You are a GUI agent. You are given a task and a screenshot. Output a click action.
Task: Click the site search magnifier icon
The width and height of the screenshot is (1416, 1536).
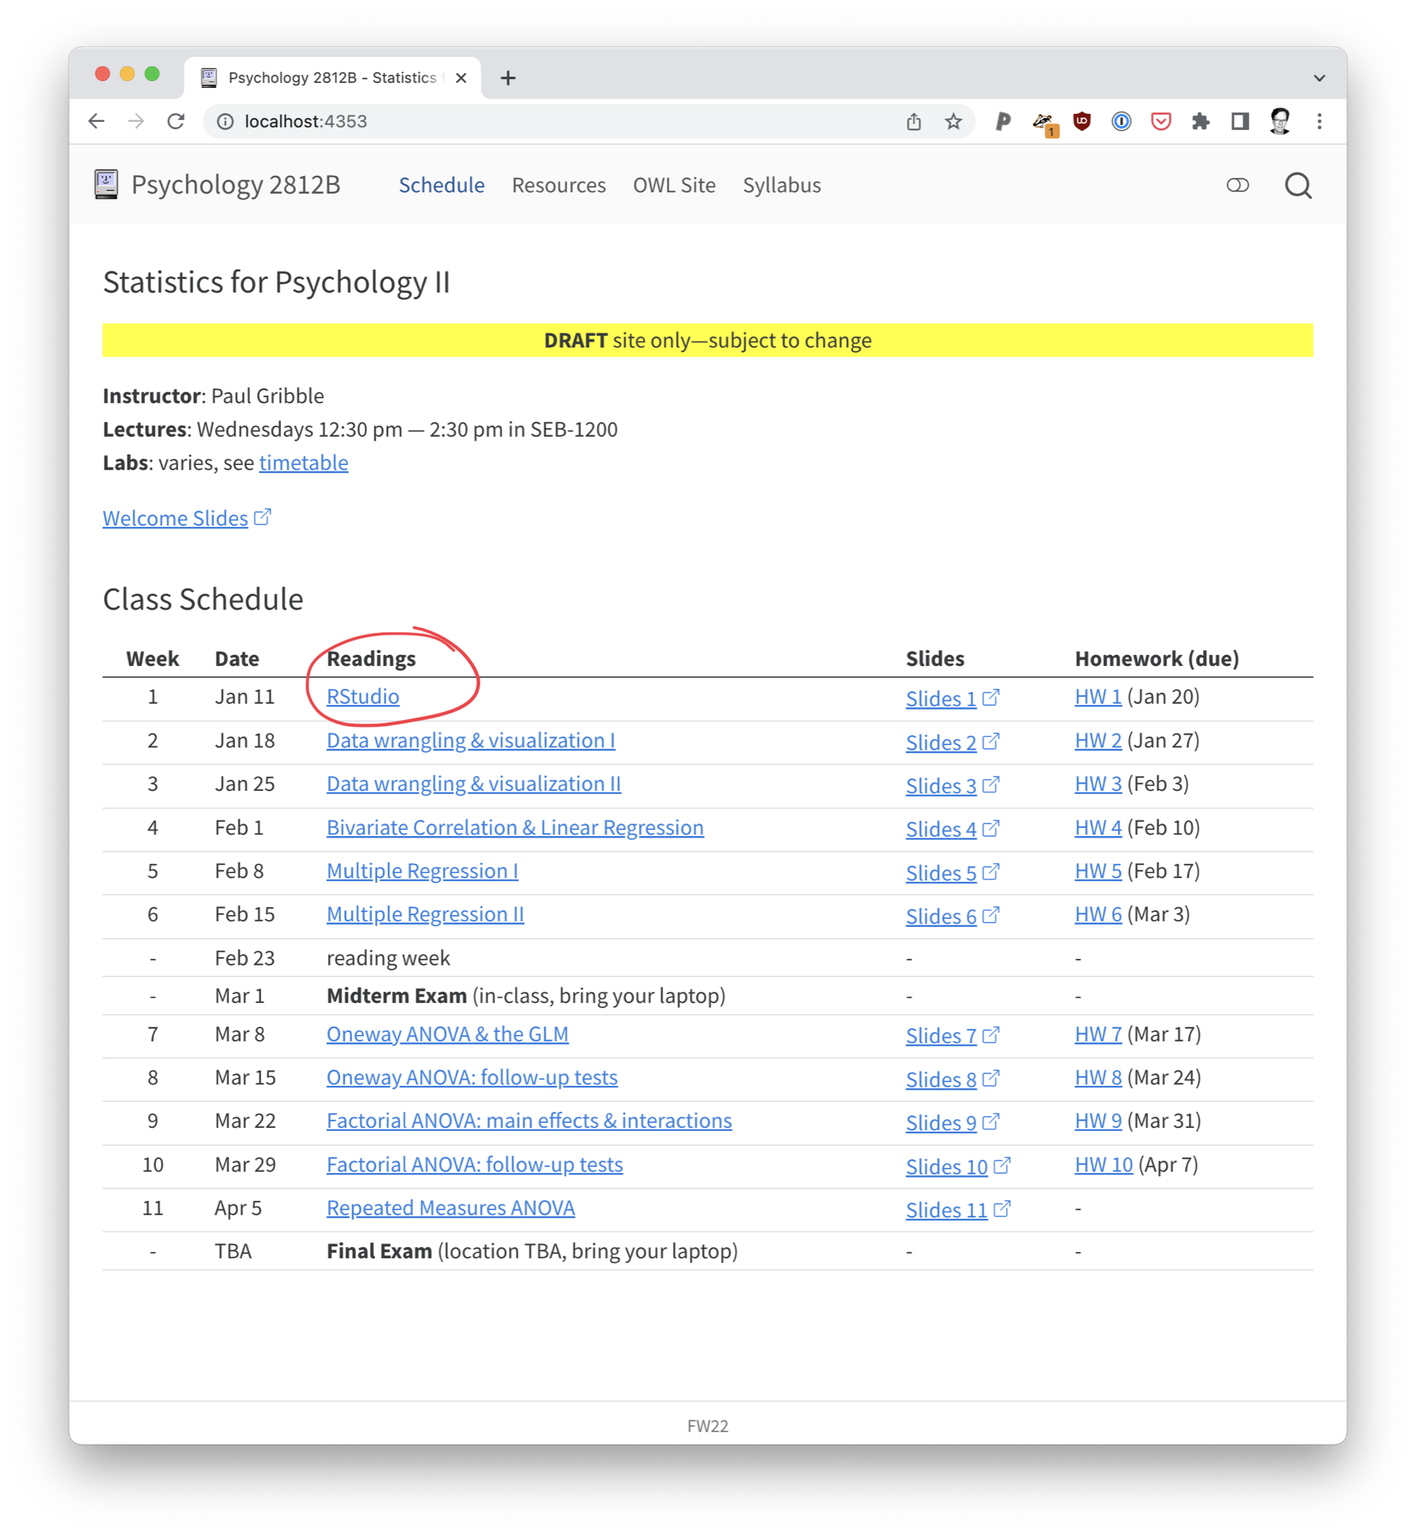tap(1297, 186)
